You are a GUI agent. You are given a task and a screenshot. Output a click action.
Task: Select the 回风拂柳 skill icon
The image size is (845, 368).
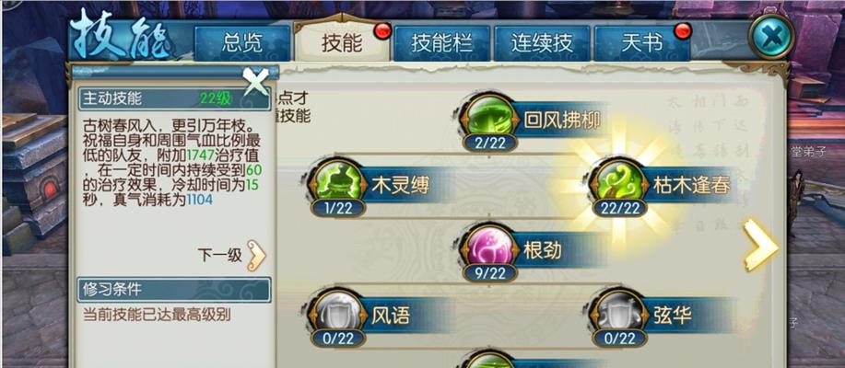tap(489, 118)
